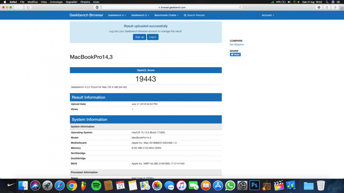This screenshot has width=344, height=193.
Task: Click the Set Baseline link
Action: tap(237, 45)
